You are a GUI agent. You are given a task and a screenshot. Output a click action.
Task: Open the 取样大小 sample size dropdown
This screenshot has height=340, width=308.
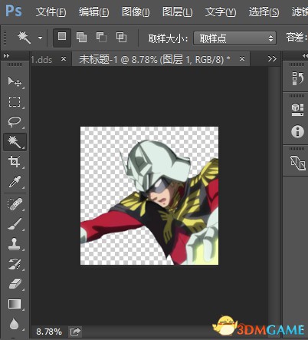(x=234, y=38)
